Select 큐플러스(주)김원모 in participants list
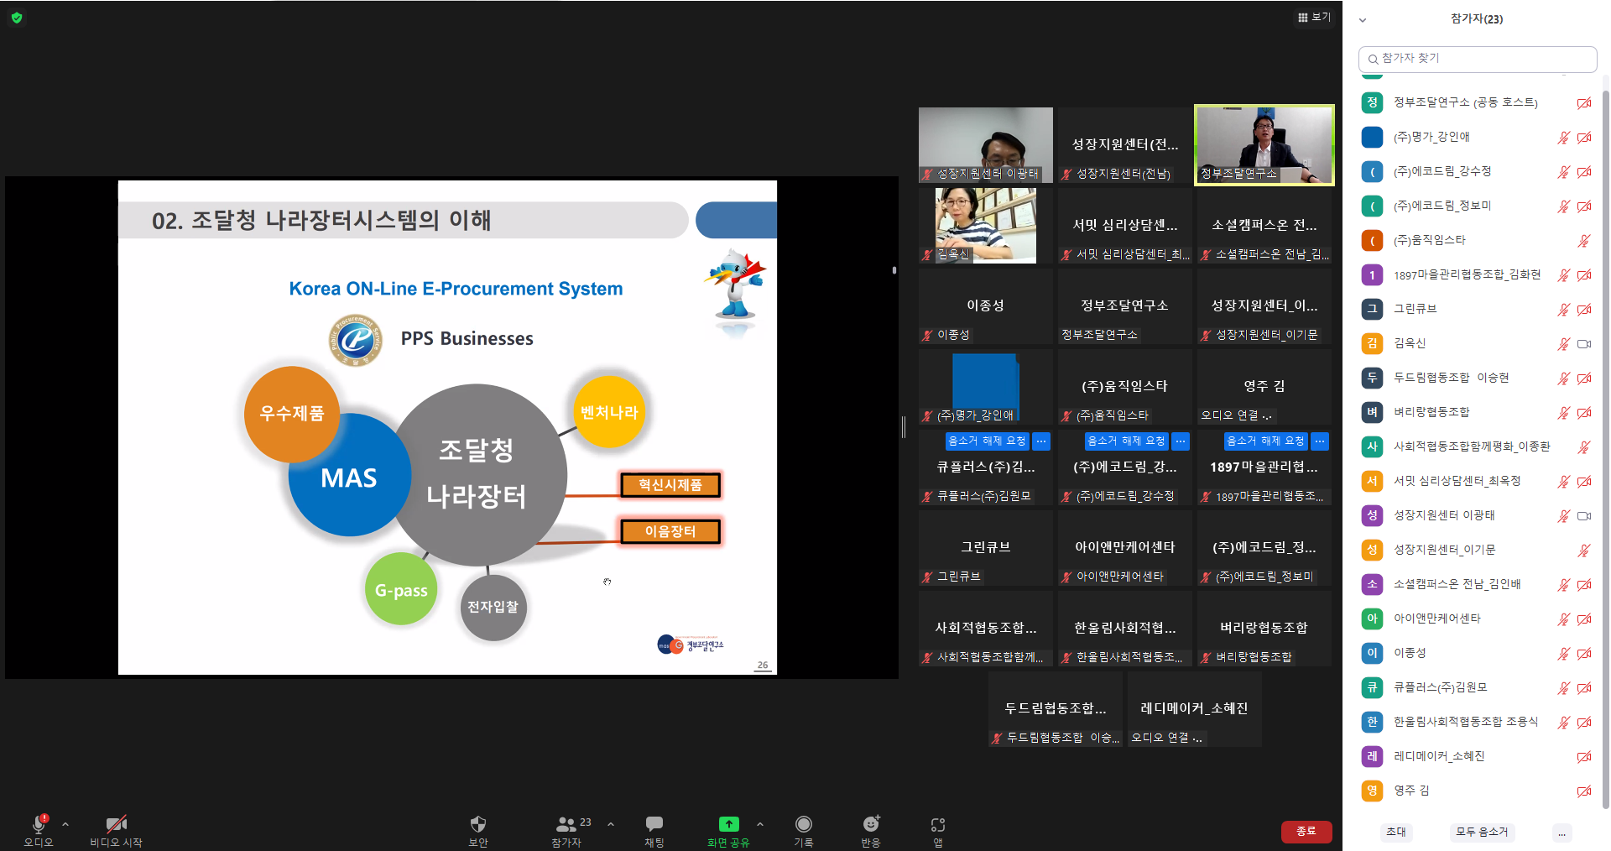Viewport: 1611px width, 851px height. 1477,688
